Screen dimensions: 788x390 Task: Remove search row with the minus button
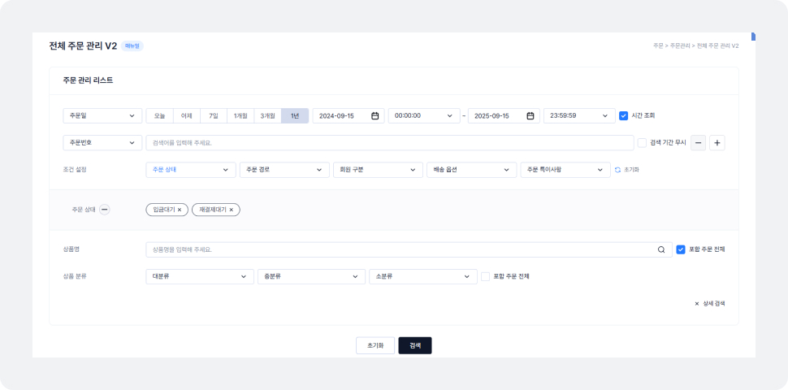pos(698,143)
